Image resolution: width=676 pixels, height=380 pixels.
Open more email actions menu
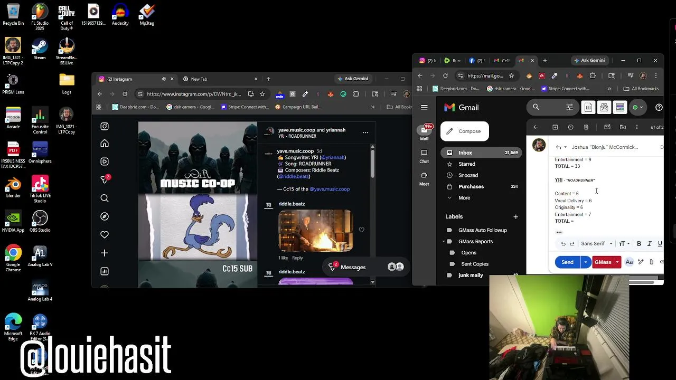tap(637, 127)
